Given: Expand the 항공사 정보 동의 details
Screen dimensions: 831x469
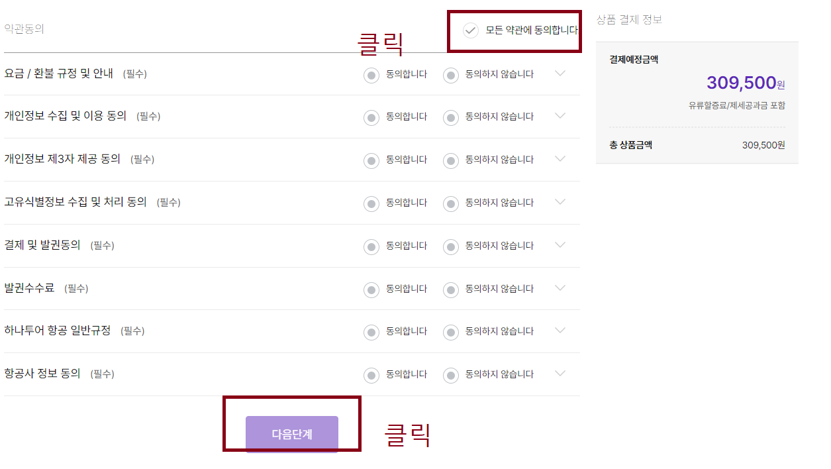Looking at the screenshot, I should (x=560, y=374).
